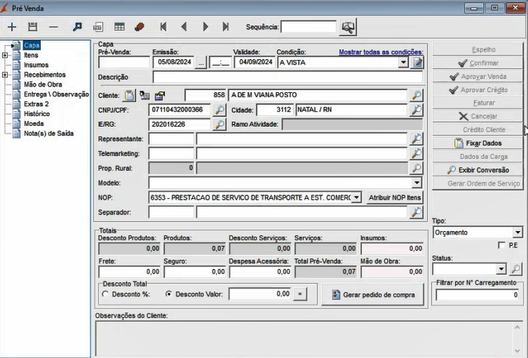Open the Tipo Orçamento dropdown
The image size is (528, 358).
(517, 232)
